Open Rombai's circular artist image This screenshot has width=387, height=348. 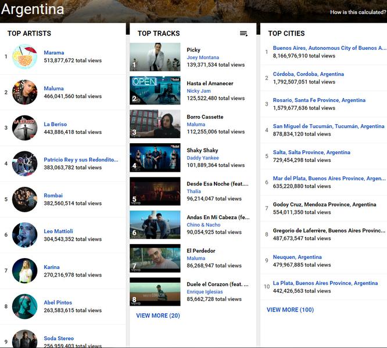24,199
